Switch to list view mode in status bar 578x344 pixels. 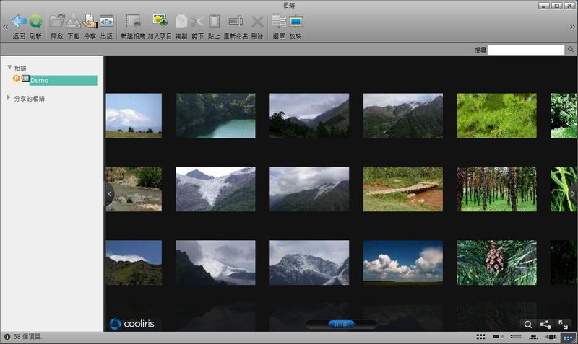pyautogui.click(x=516, y=337)
